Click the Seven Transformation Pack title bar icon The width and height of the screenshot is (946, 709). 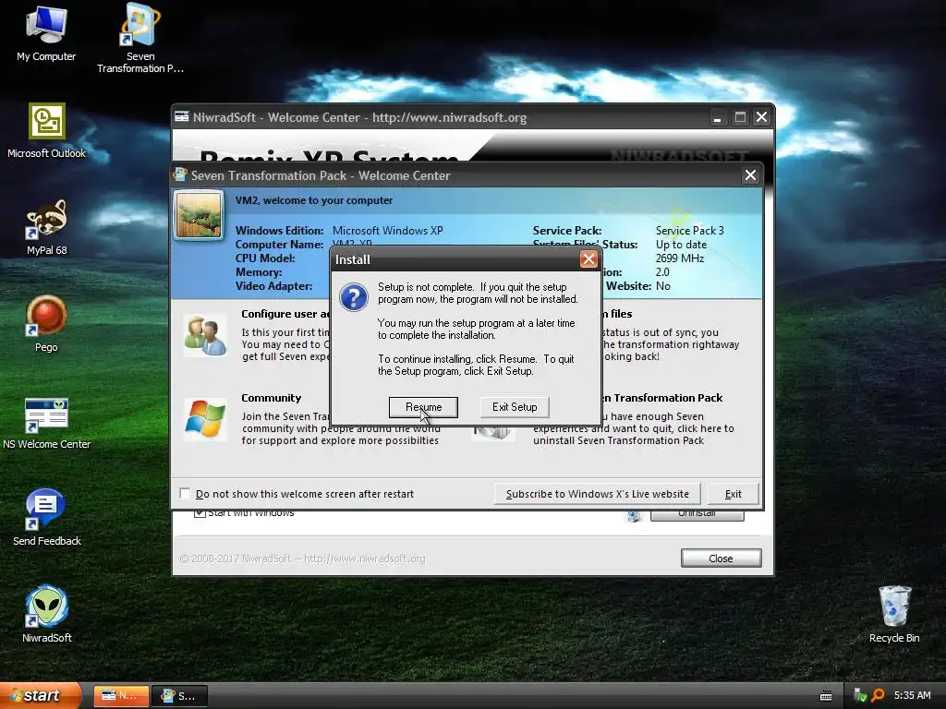(x=180, y=174)
